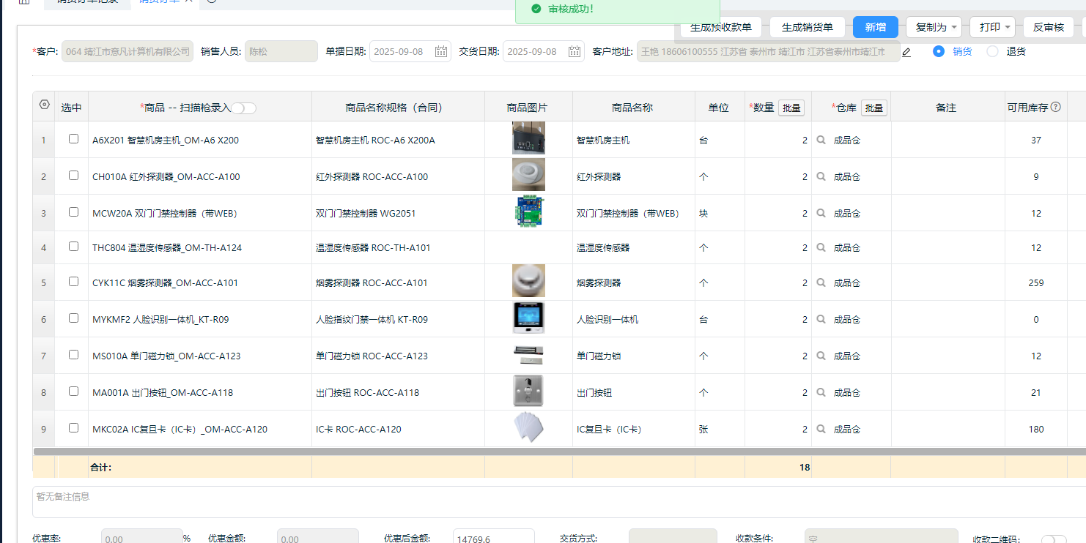View the 双门门禁控制器 circuit board image
Image resolution: width=1086 pixels, height=543 pixels.
tap(528, 212)
